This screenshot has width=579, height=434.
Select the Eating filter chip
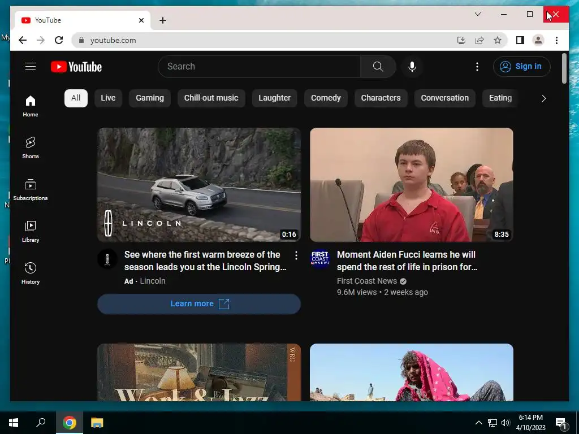point(500,98)
